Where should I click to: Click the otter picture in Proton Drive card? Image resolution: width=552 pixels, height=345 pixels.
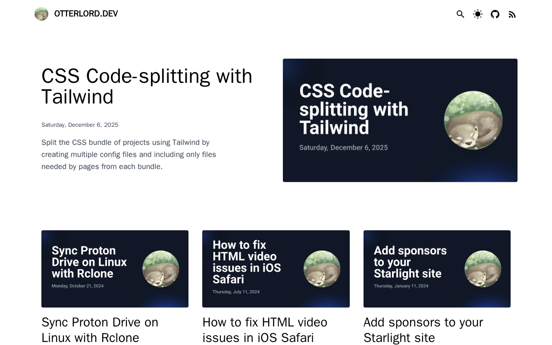[160, 269]
